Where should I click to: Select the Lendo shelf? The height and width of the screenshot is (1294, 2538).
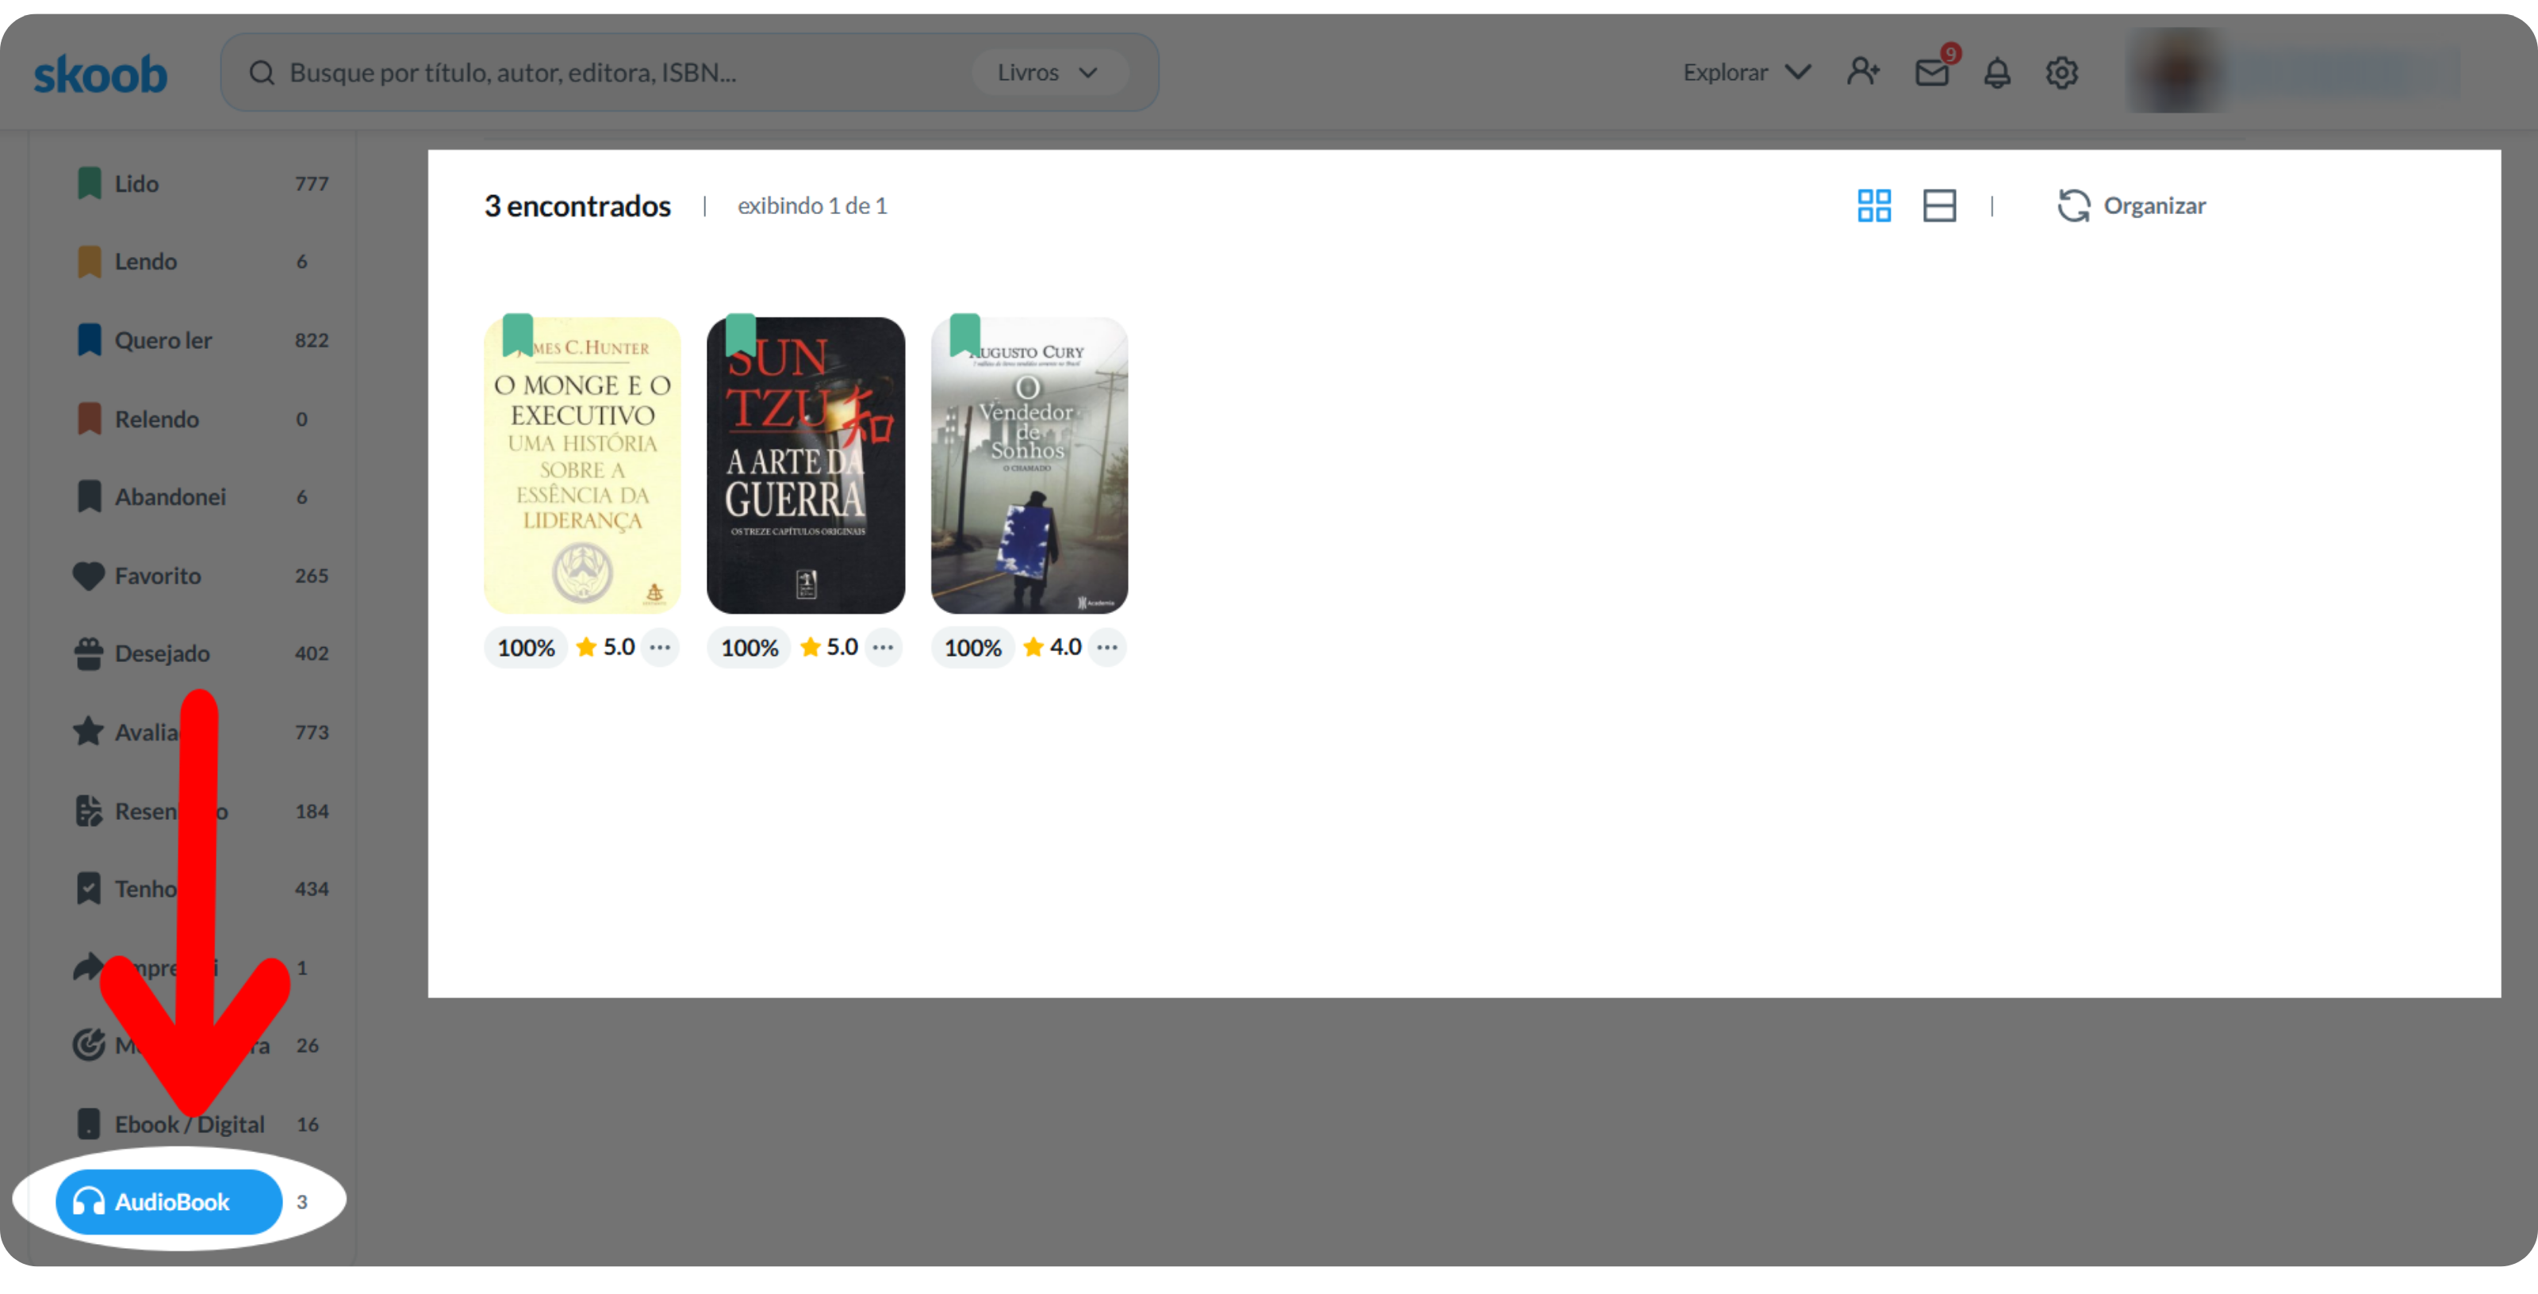[x=192, y=262]
